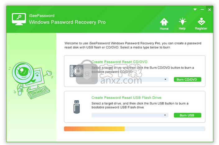Viewport: 219px width, 145px height.
Task: Open the title bar triangle menu
Action: coord(195,10)
